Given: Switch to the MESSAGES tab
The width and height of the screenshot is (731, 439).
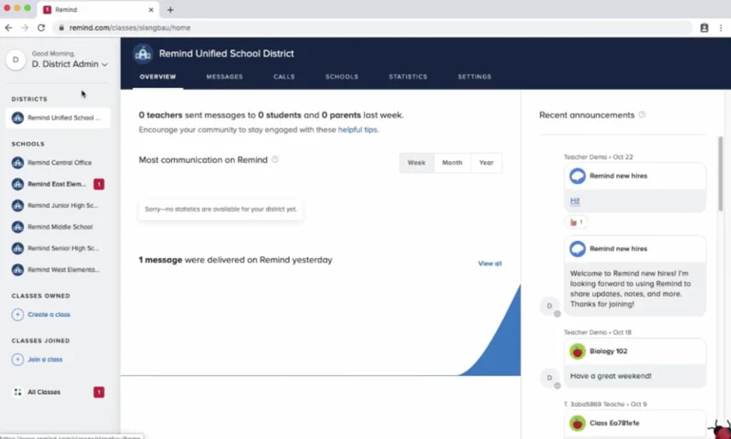Looking at the screenshot, I should [224, 76].
